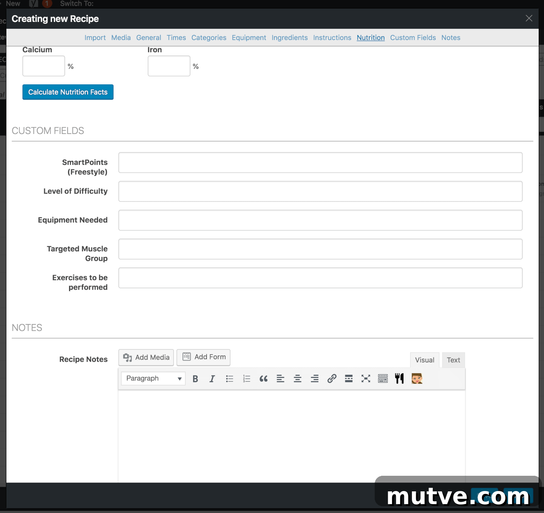Focus the Iron percentage field

(169, 66)
